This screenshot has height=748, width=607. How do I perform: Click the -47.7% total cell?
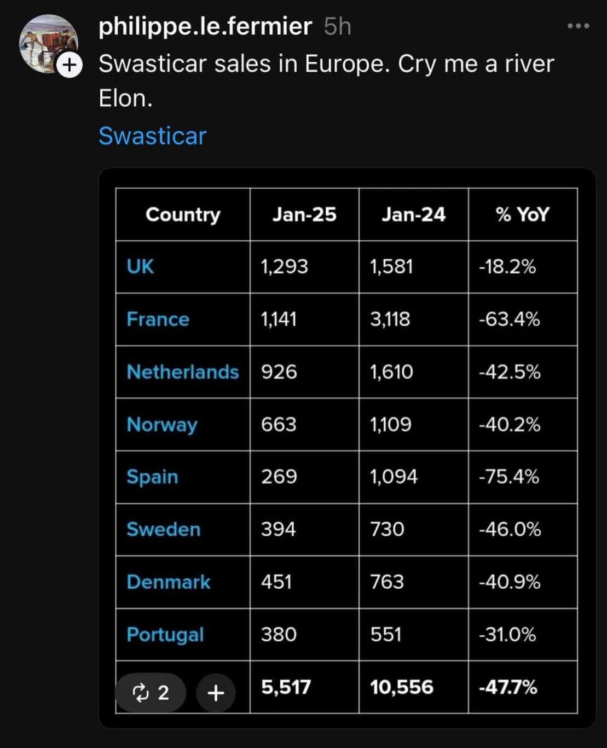(507, 687)
